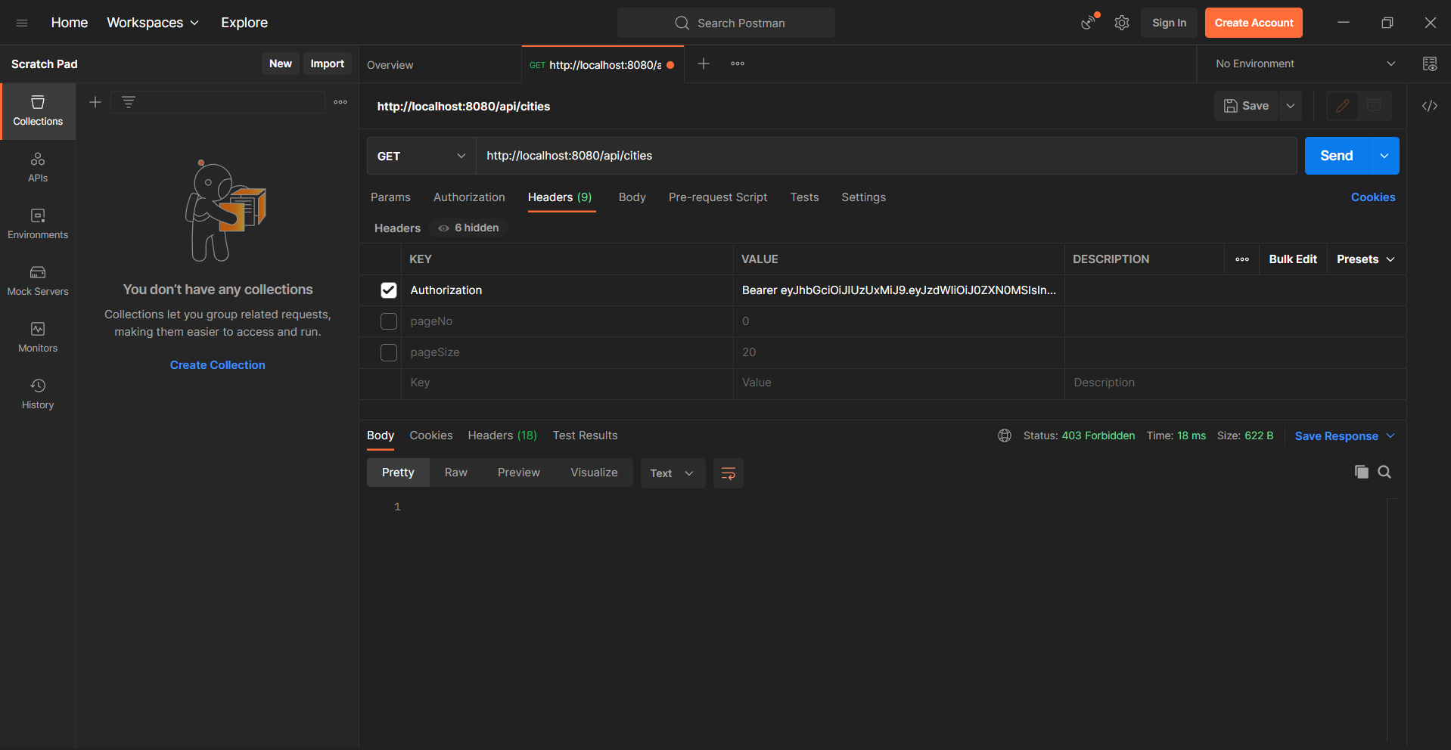Click the network globe icon near Status

coord(1005,435)
